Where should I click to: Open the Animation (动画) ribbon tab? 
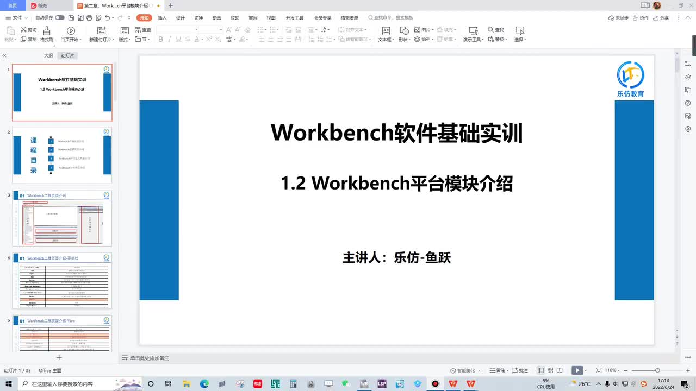point(216,18)
